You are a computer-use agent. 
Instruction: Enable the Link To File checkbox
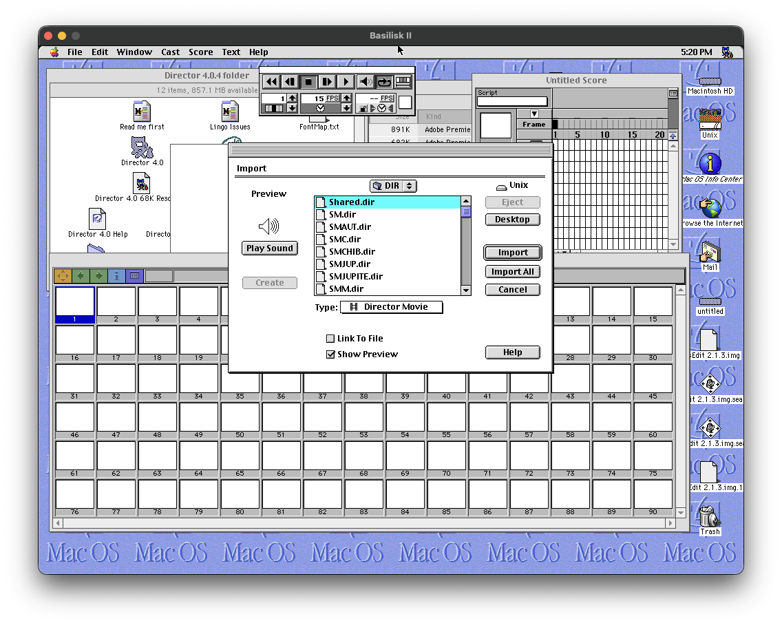pos(330,339)
